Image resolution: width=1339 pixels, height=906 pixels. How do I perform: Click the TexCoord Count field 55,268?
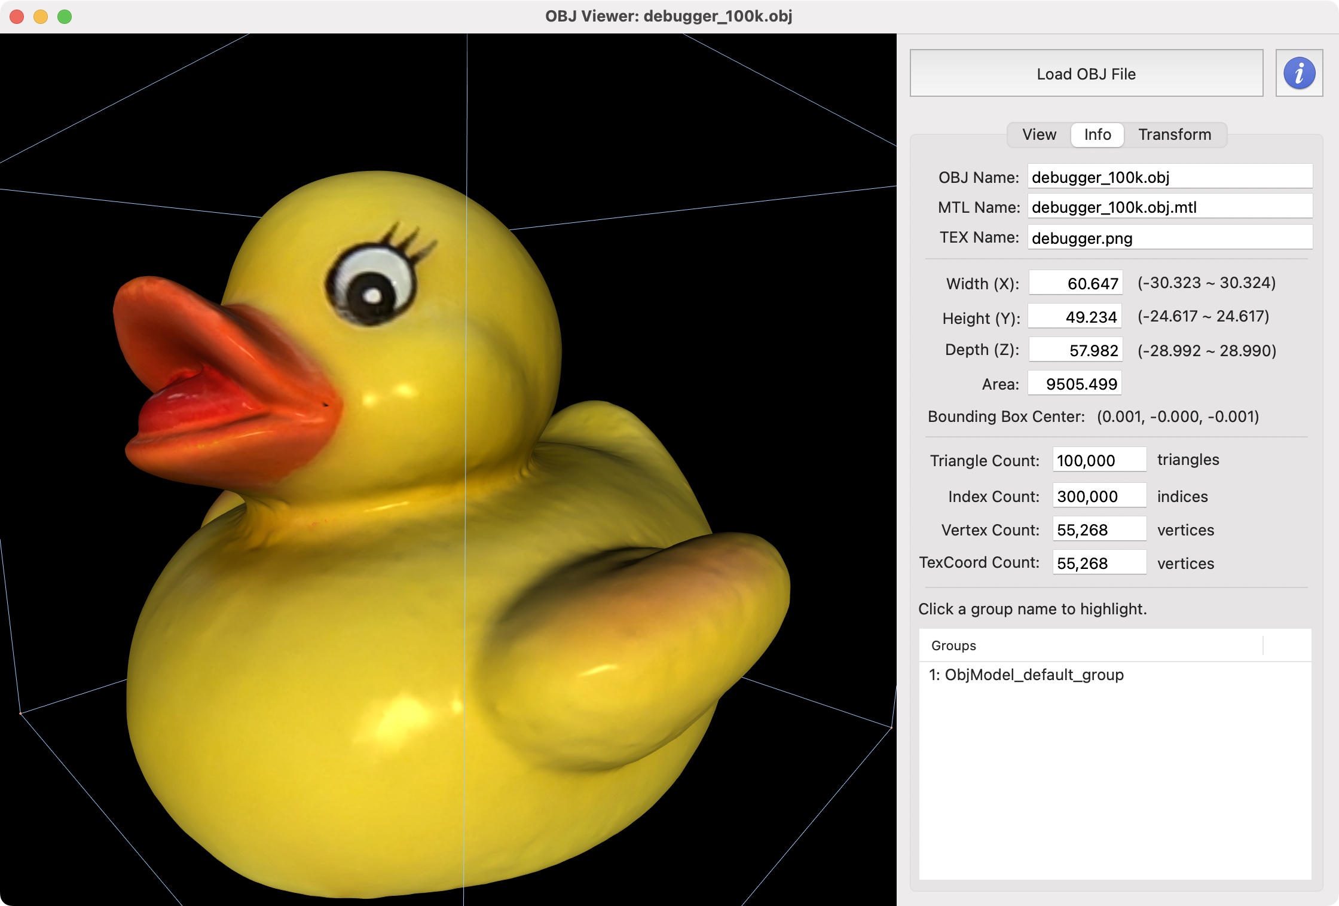(1099, 562)
